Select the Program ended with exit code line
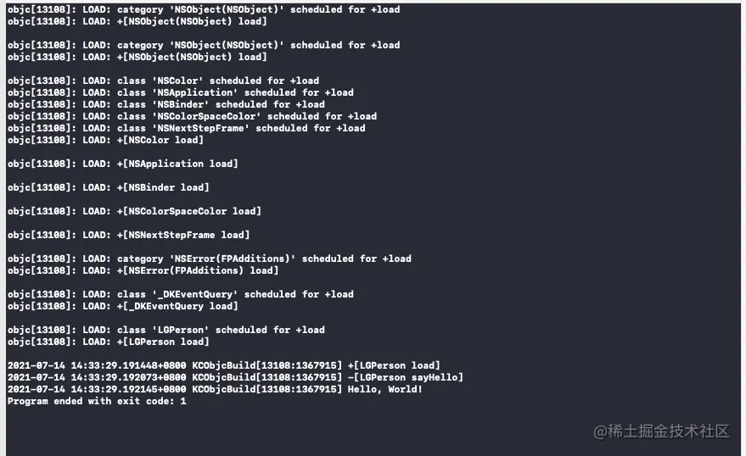Screen dimensions: 746x456 (97, 402)
